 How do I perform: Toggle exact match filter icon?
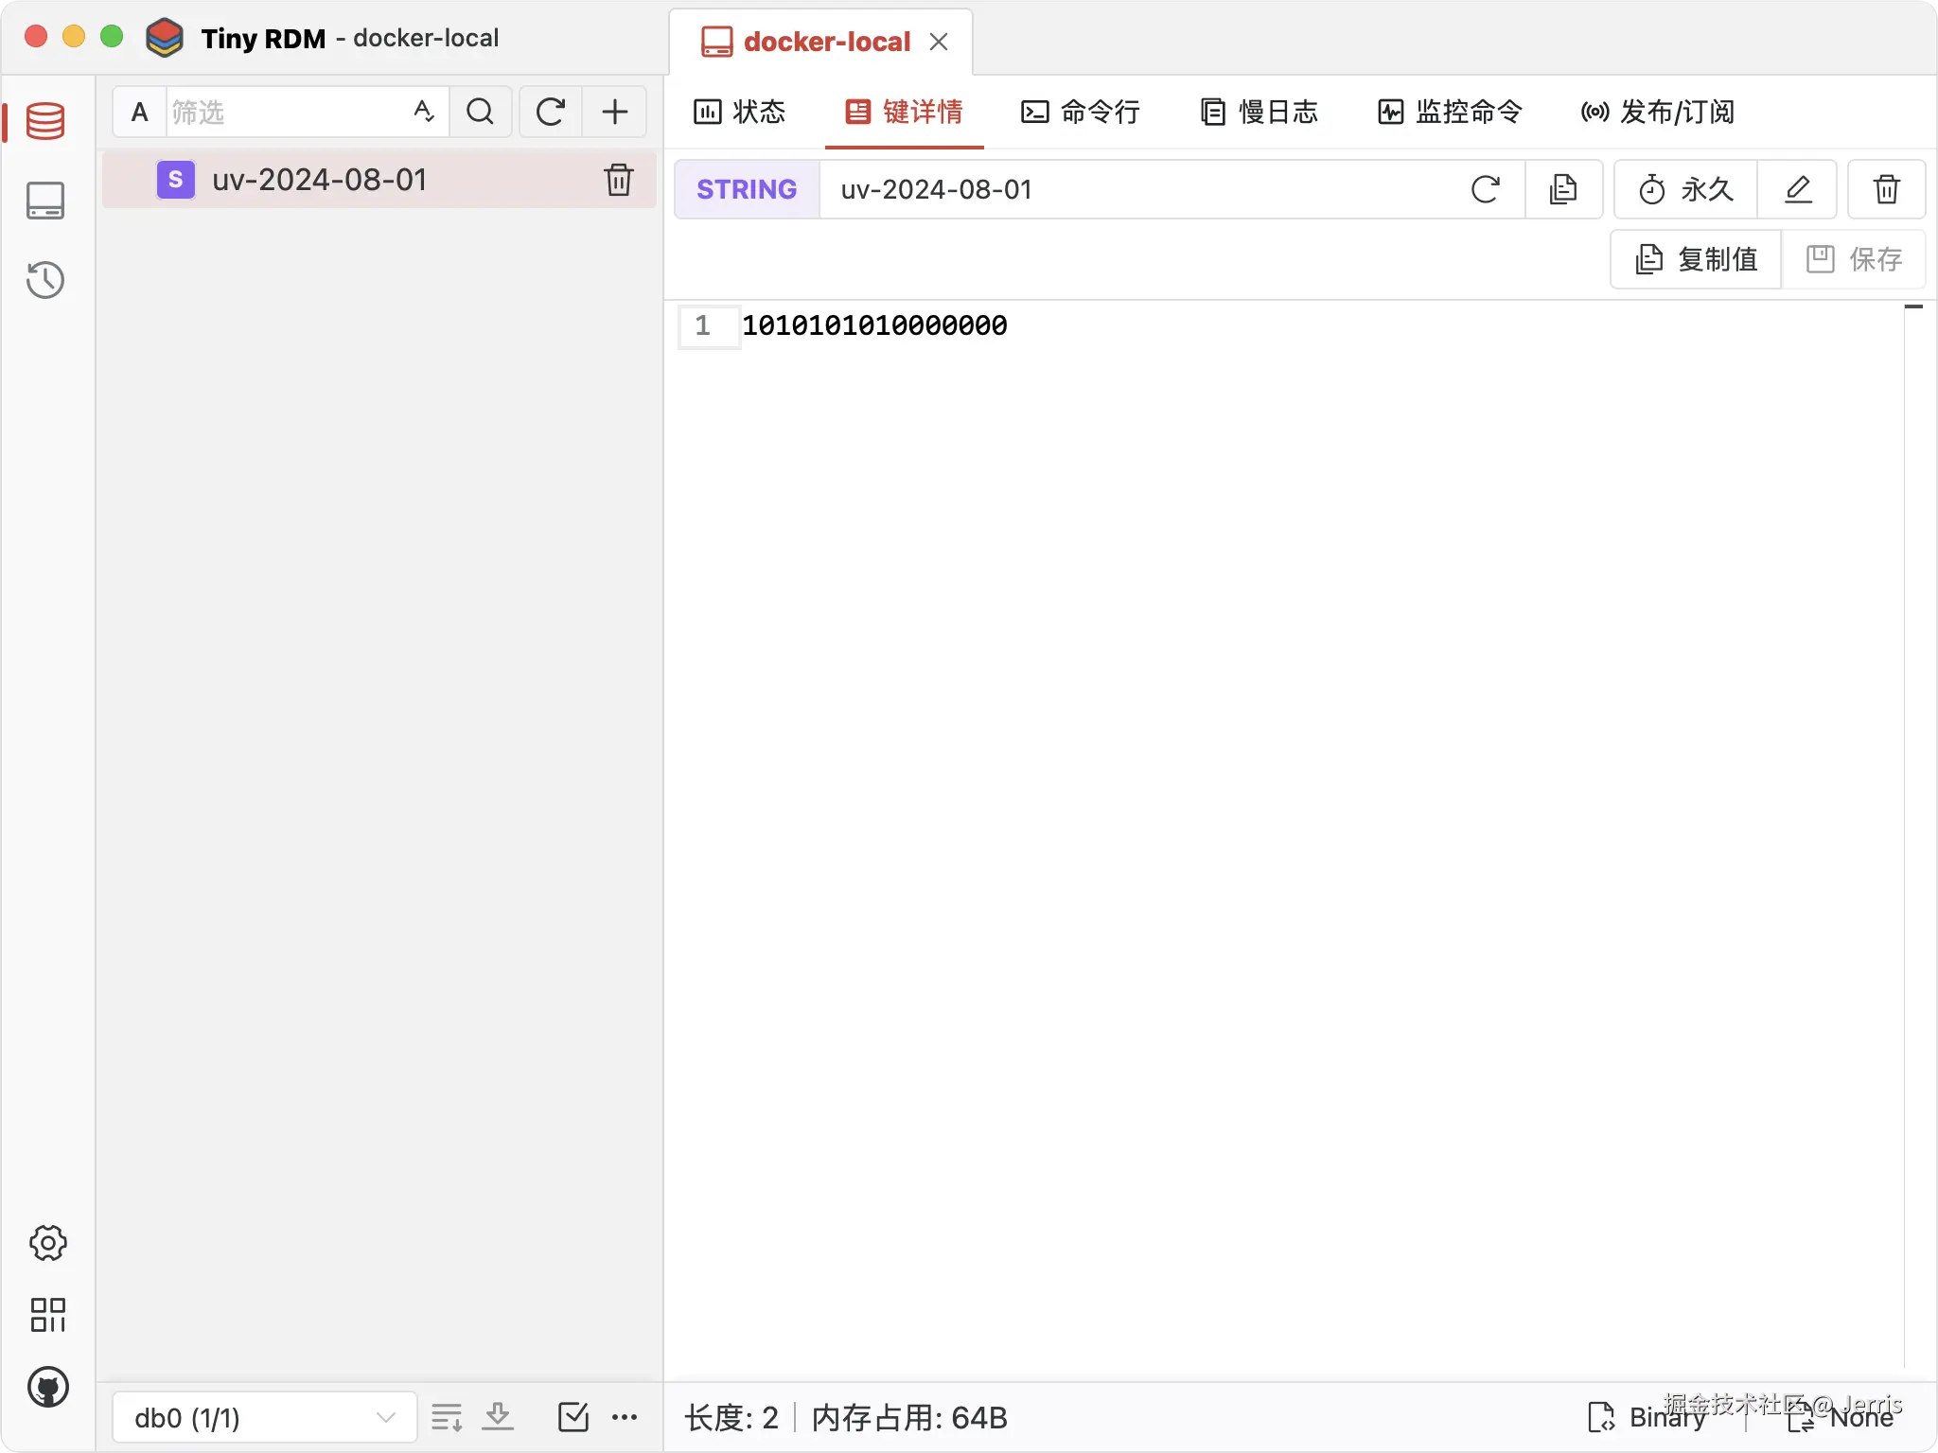click(x=424, y=112)
